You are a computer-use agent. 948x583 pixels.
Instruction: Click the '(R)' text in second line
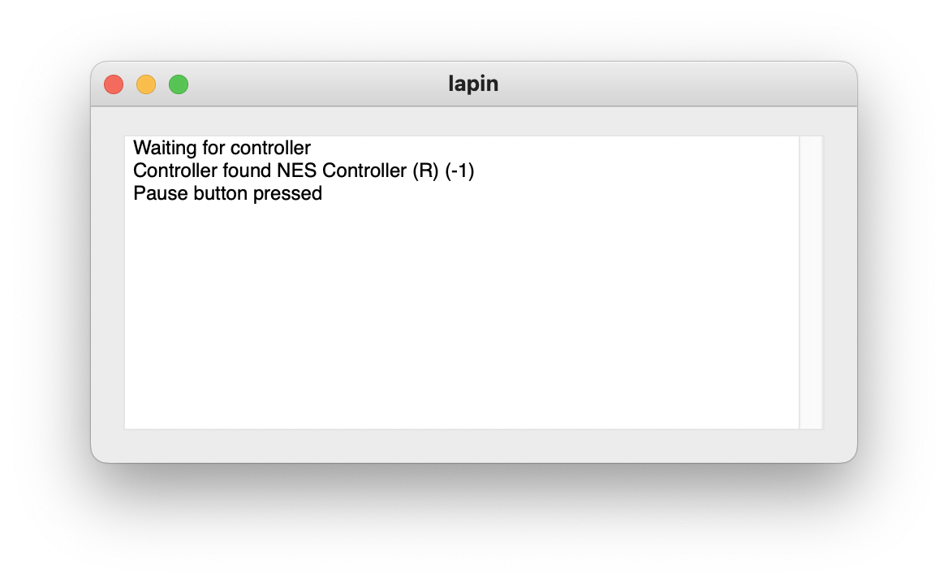click(x=425, y=171)
